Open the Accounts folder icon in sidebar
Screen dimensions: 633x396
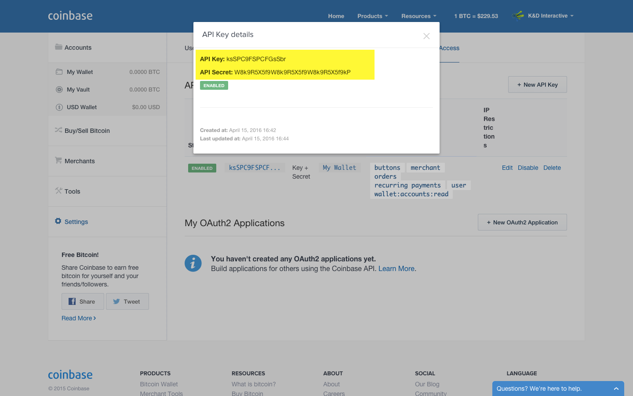58,47
